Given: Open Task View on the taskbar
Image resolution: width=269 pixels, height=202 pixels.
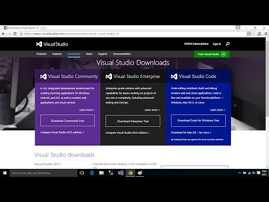Looking at the screenshot, I should point(82,173).
